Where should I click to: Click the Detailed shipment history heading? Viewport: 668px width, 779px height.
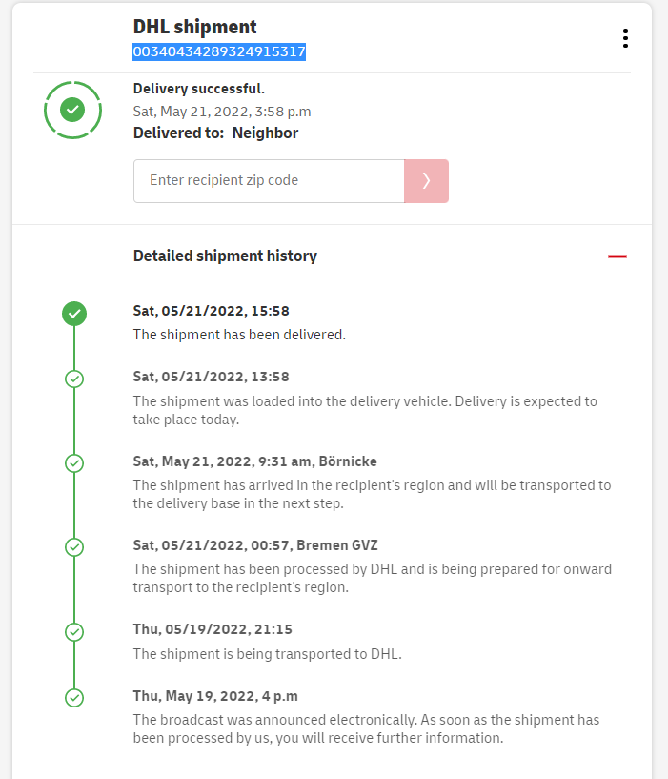[225, 256]
